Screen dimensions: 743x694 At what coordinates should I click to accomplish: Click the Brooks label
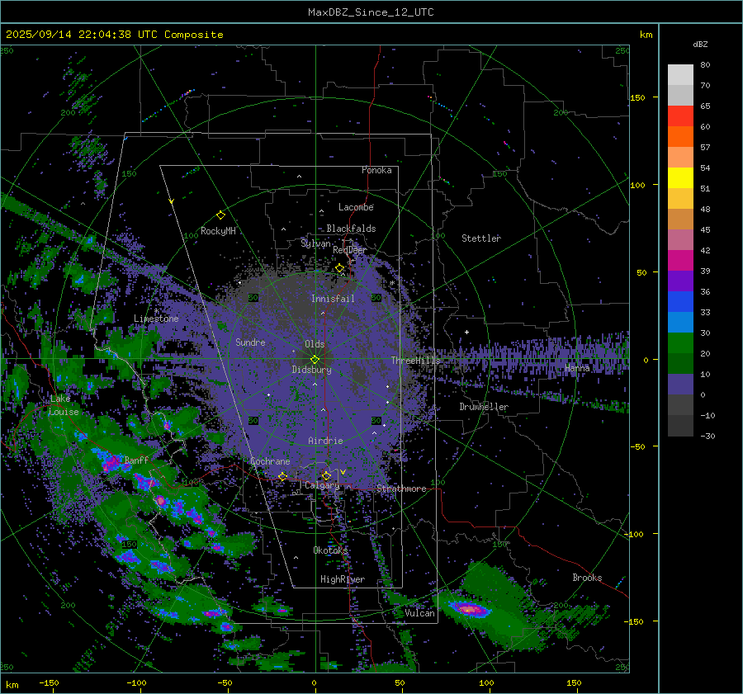click(587, 578)
